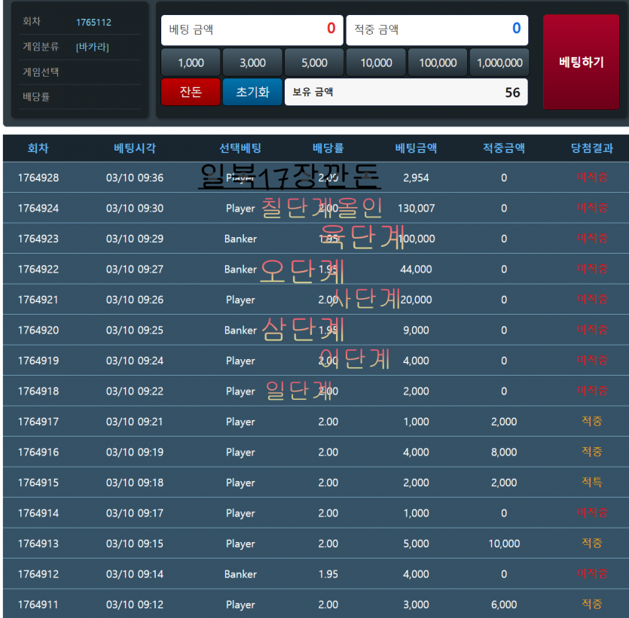Image resolution: width=629 pixels, height=618 pixels.
Task: Click the [바카라] game category text
Action: pos(92,47)
